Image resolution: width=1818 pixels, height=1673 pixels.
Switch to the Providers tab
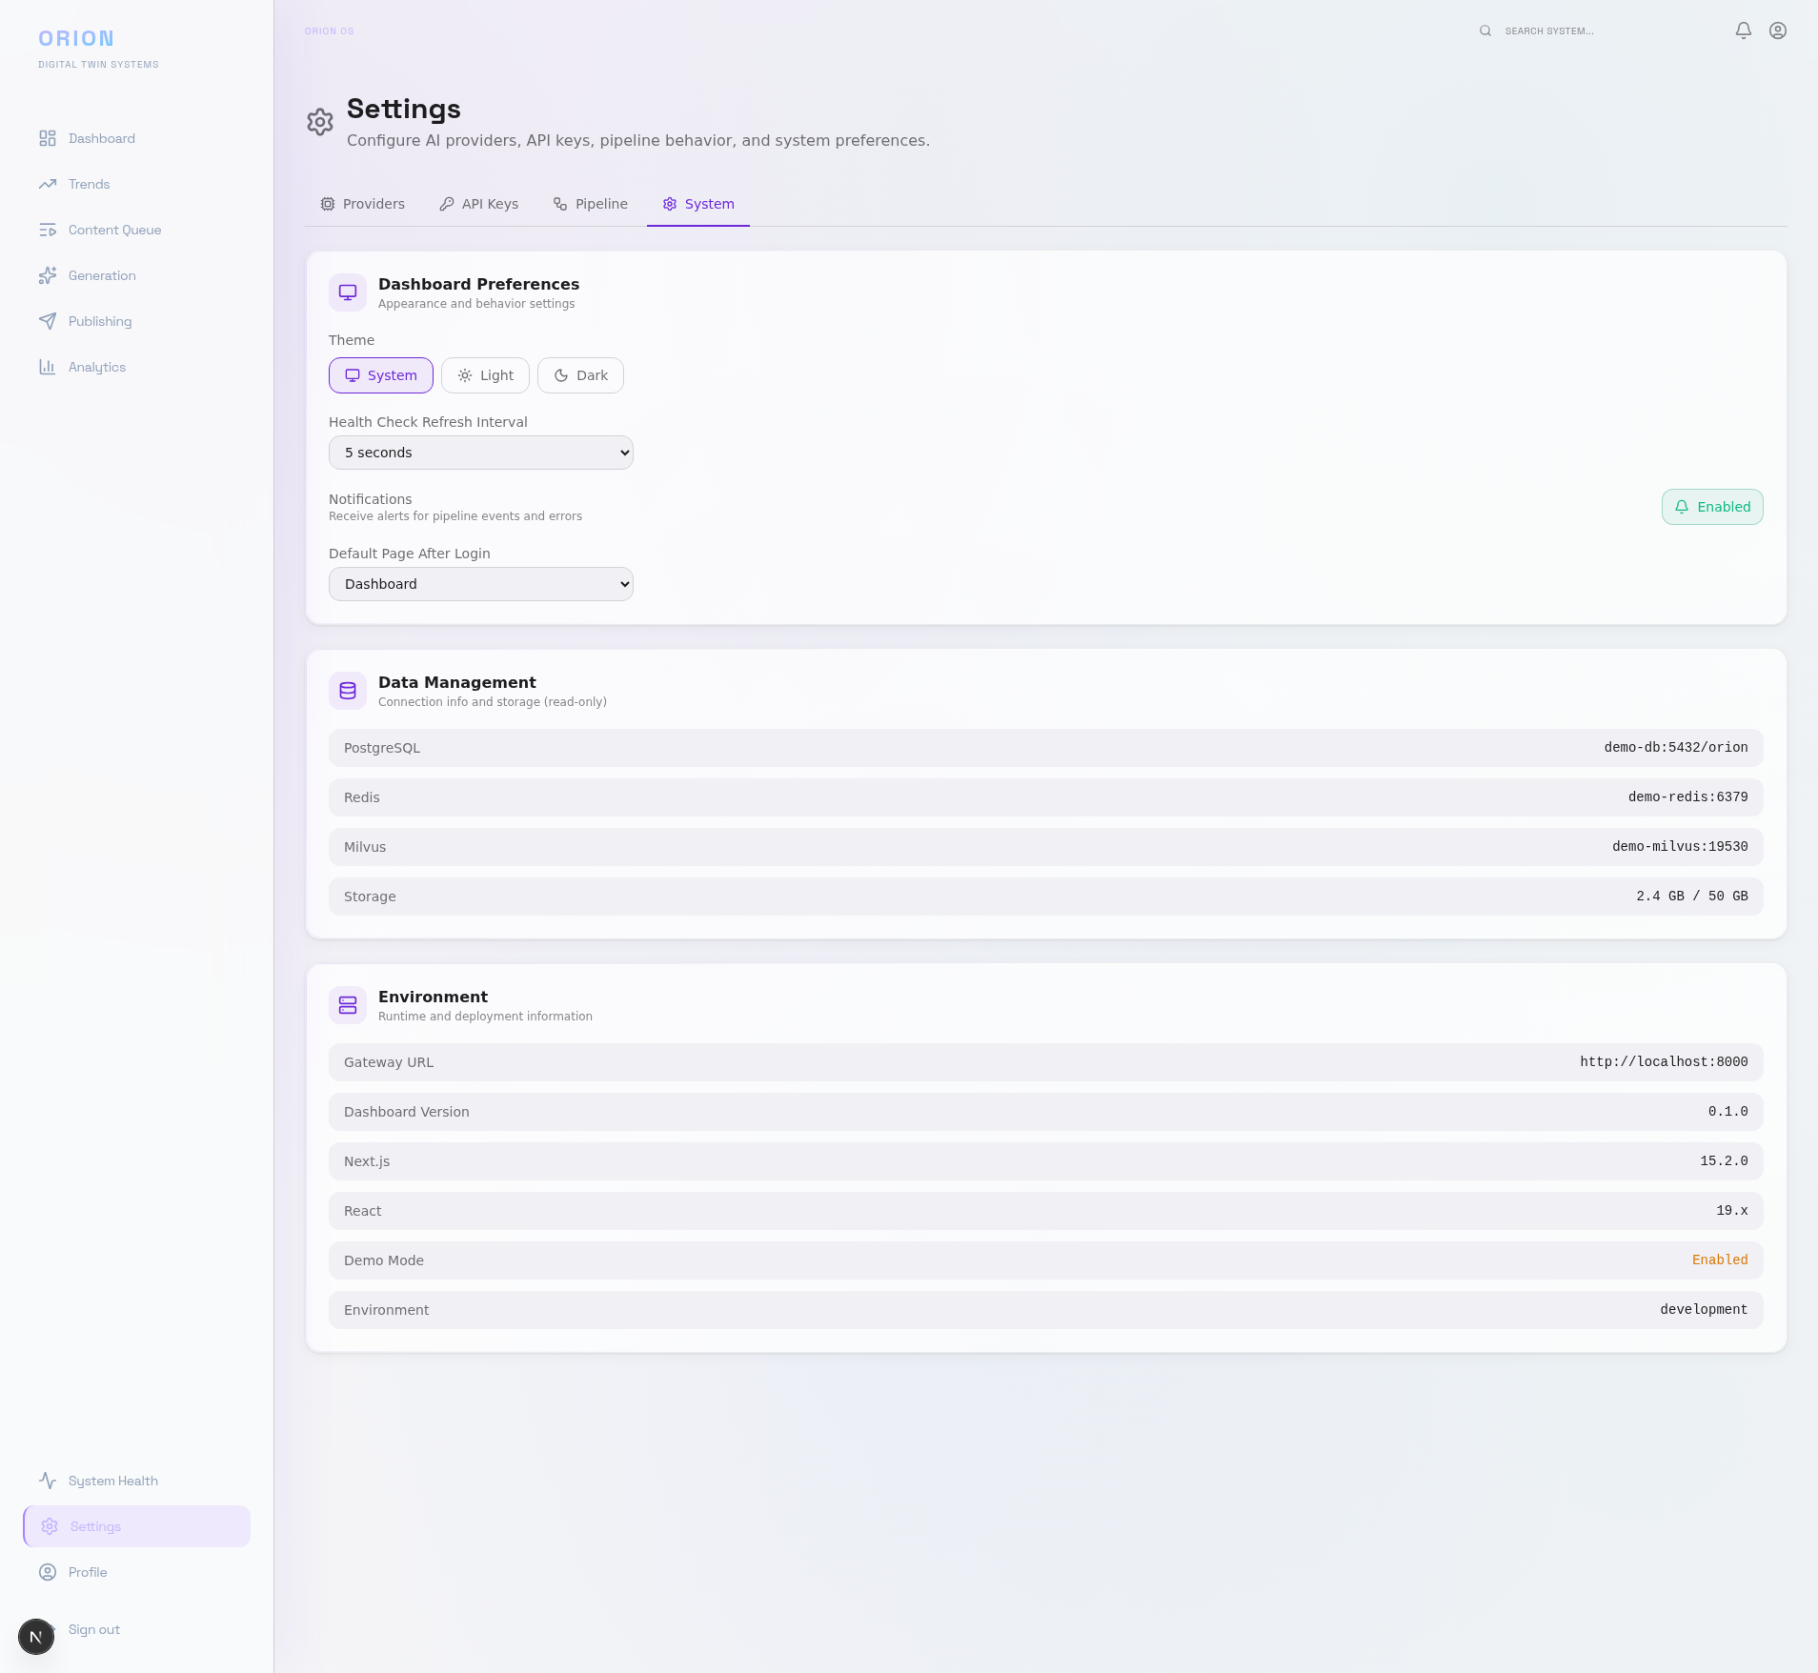point(363,204)
